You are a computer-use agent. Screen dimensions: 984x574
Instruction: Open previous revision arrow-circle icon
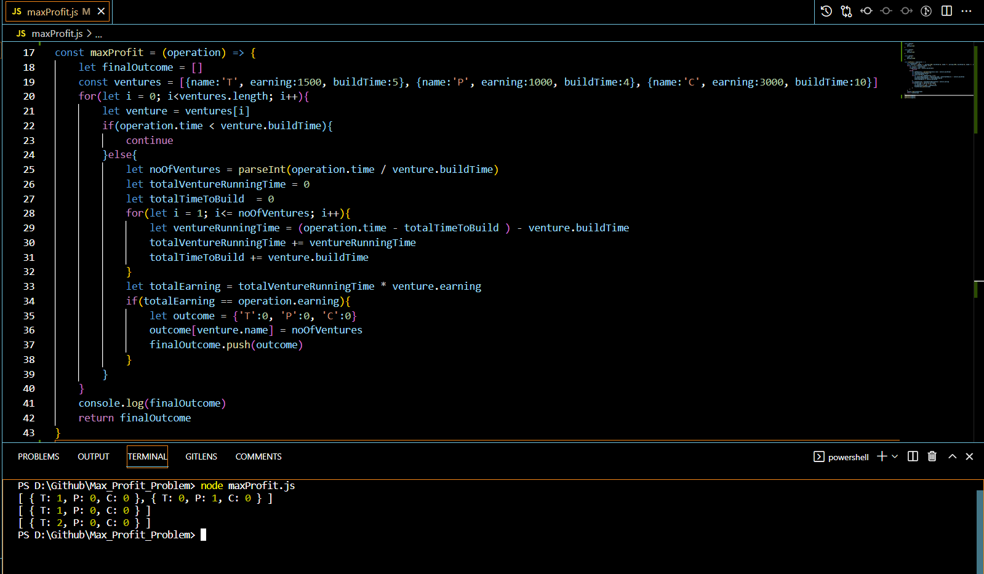(866, 11)
